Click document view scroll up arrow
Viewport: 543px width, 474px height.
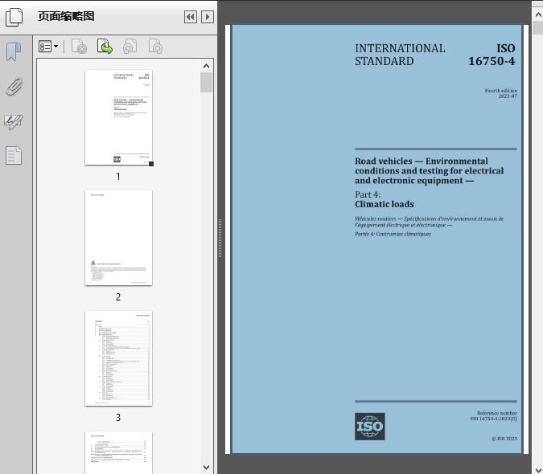538,15
